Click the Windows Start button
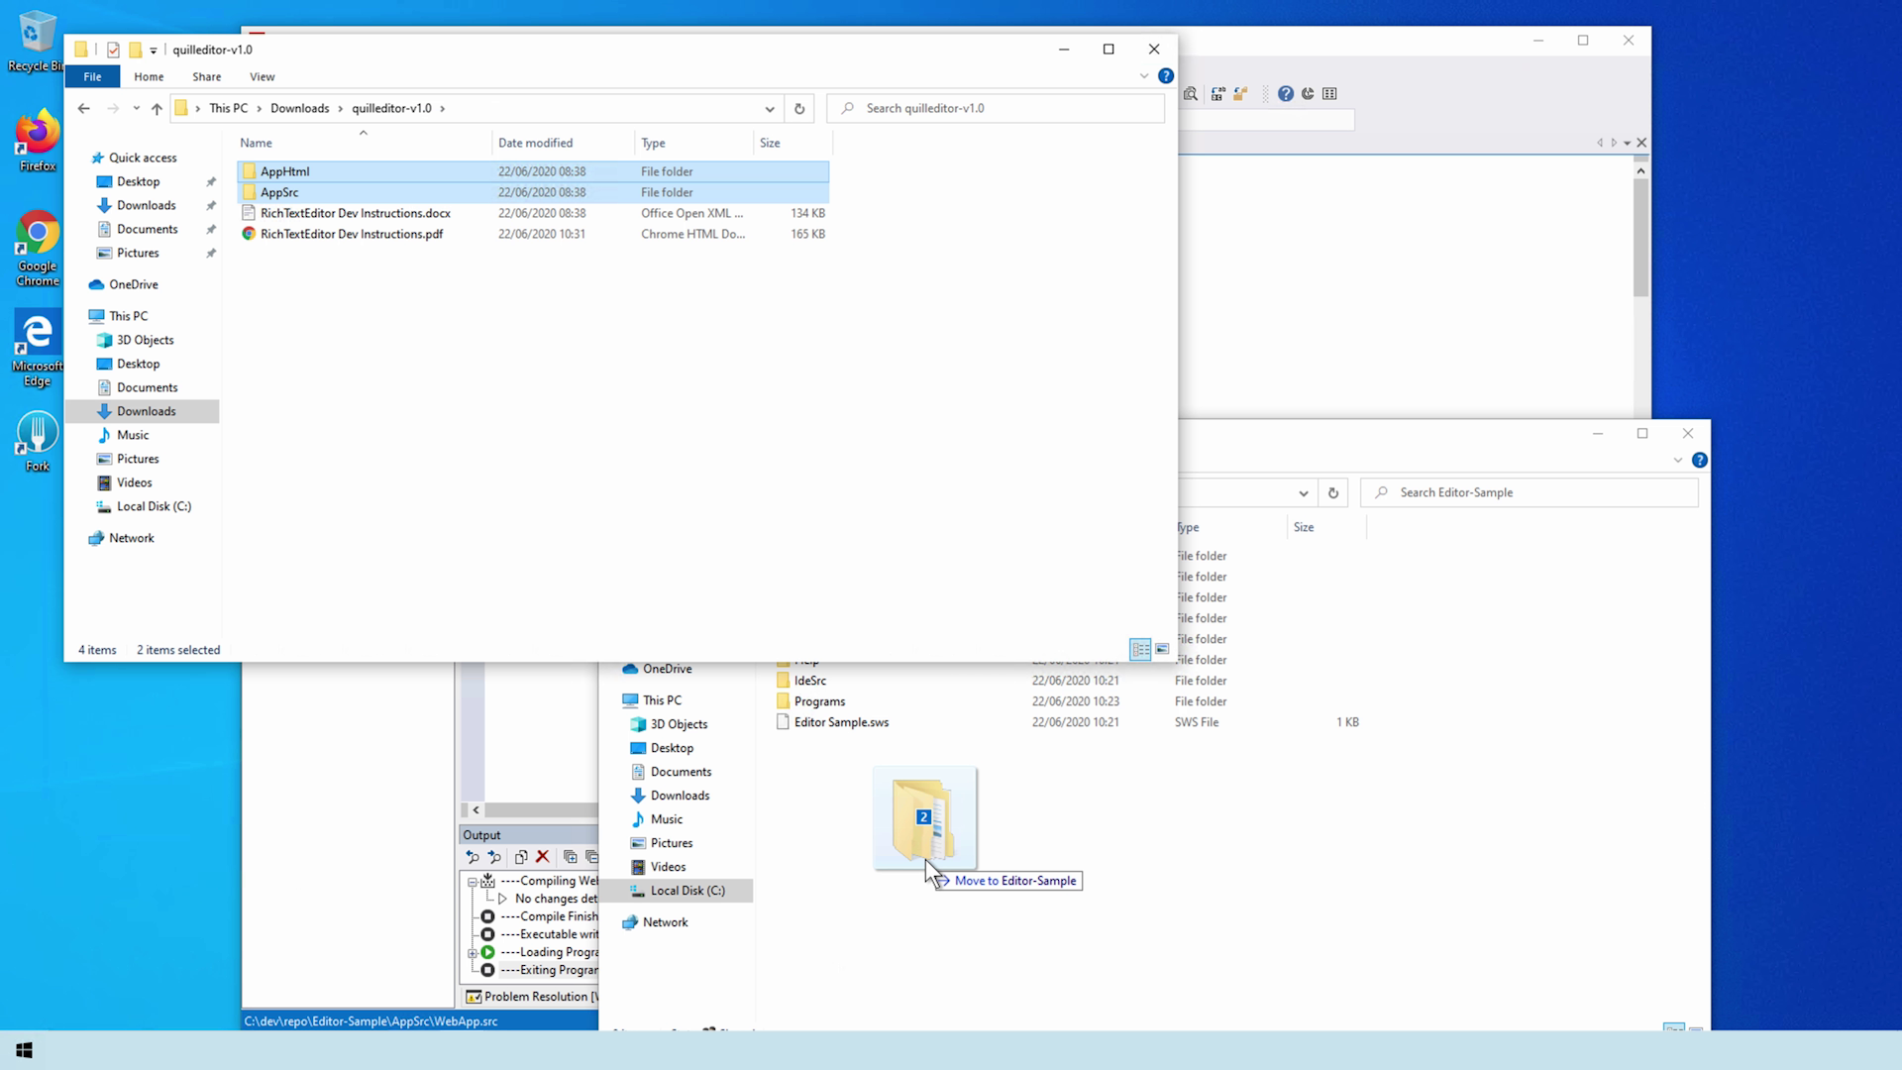The height and width of the screenshot is (1070, 1902). (24, 1050)
